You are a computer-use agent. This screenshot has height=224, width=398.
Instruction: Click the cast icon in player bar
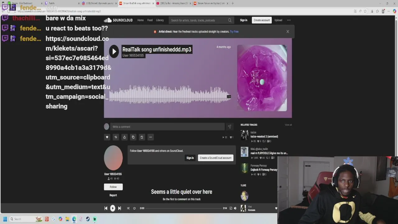231,208
